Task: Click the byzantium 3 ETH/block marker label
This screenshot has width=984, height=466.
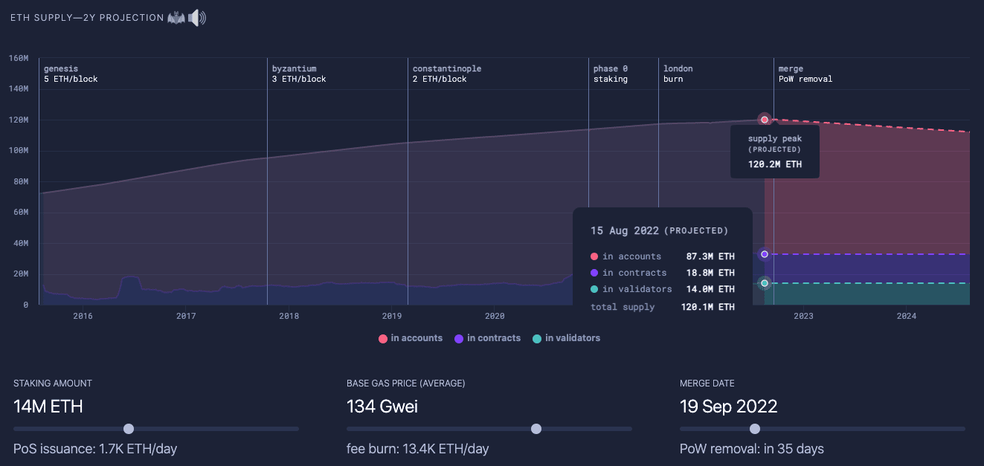Action: [x=299, y=74]
